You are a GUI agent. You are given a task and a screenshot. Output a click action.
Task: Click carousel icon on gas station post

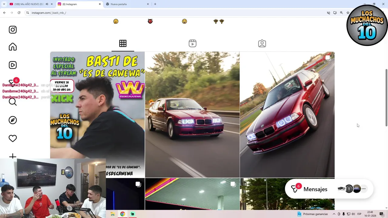[x=233, y=184]
